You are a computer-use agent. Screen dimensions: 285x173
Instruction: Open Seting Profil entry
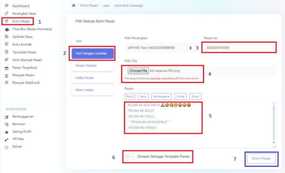click(x=22, y=131)
